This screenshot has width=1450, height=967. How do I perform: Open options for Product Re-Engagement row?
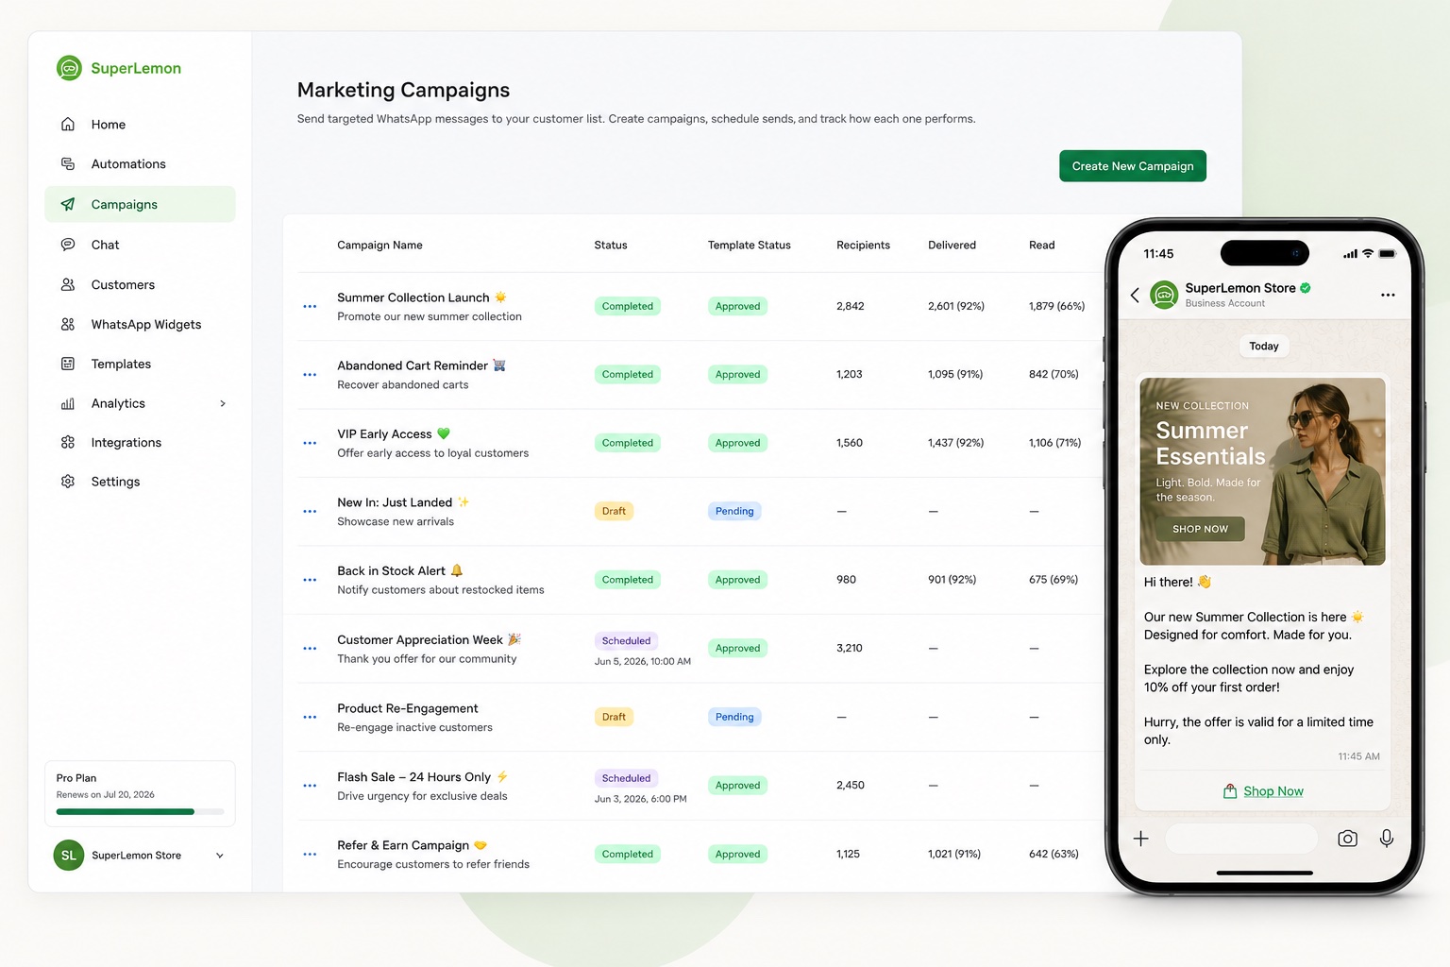click(x=310, y=717)
